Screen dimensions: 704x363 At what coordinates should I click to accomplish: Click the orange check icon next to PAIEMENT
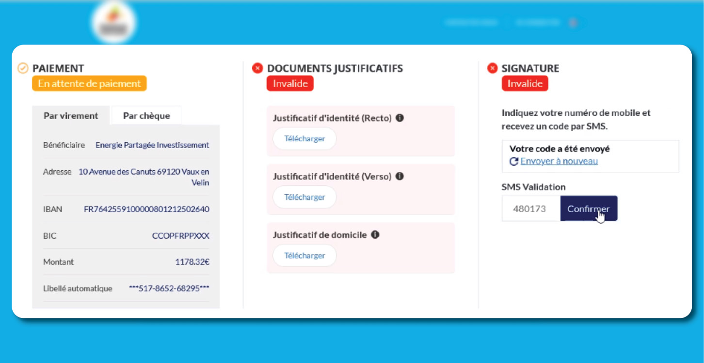coord(22,68)
